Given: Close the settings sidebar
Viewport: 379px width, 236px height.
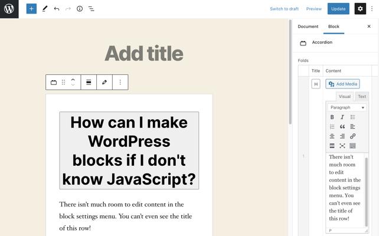Looking at the screenshot, I should (x=369, y=27).
